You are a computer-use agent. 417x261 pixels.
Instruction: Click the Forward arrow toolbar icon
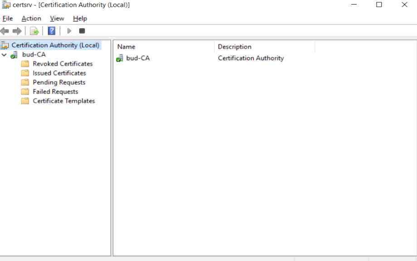coord(17,31)
